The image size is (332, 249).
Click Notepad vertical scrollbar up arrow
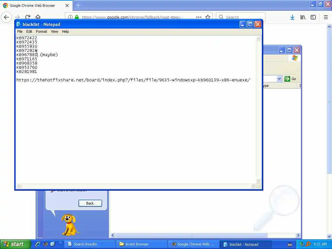tap(258, 38)
